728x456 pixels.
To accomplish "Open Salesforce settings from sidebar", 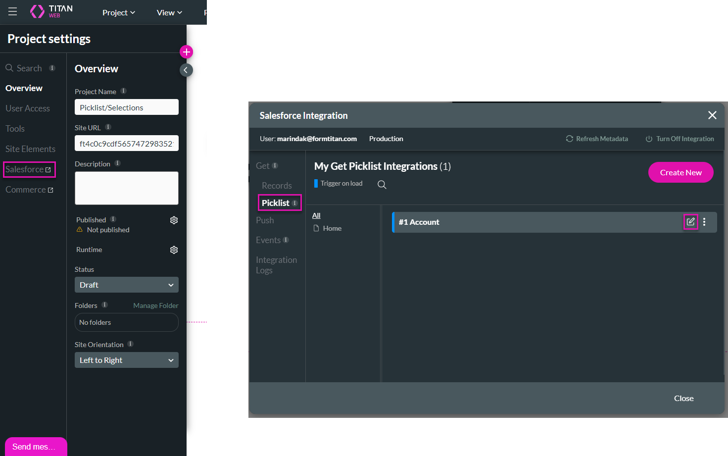I will pos(29,169).
